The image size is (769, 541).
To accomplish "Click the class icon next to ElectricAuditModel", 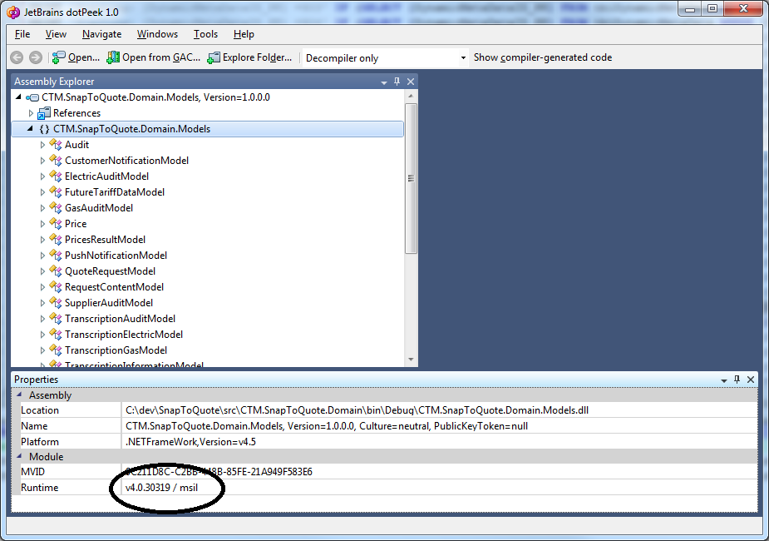I will (56, 176).
